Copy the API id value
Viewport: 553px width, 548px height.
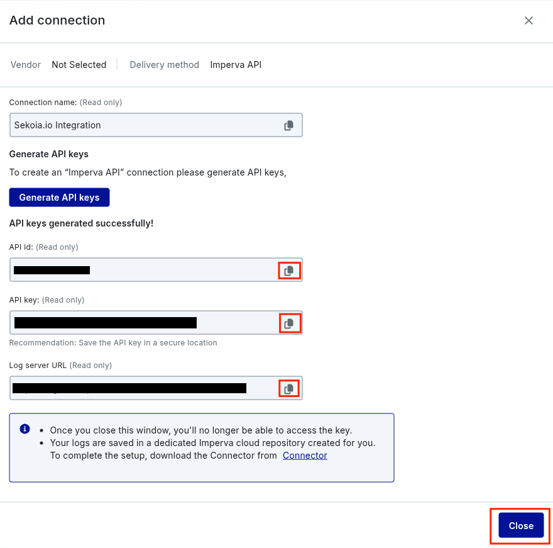coord(289,271)
